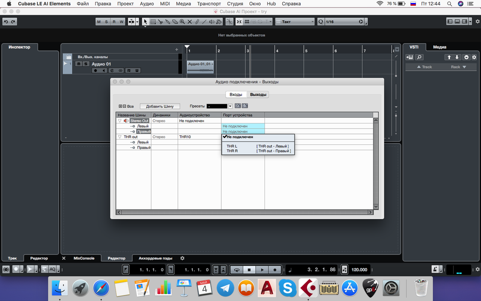Image resolution: width=481 pixels, height=301 pixels.
Task: Click VSTi show next instrument down arrow
Action: [457, 57]
